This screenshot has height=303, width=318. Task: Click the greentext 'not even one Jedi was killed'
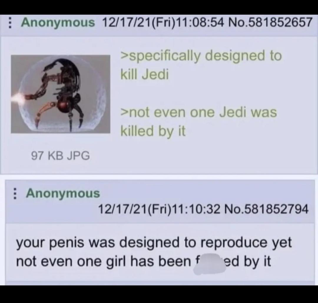(x=198, y=121)
